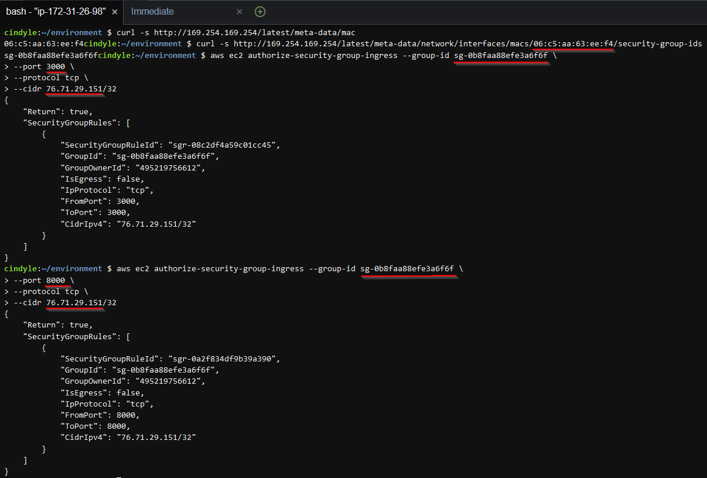The image size is (707, 478).
Task: Click the first "Return": true line
Action: pyautogui.click(x=57, y=111)
